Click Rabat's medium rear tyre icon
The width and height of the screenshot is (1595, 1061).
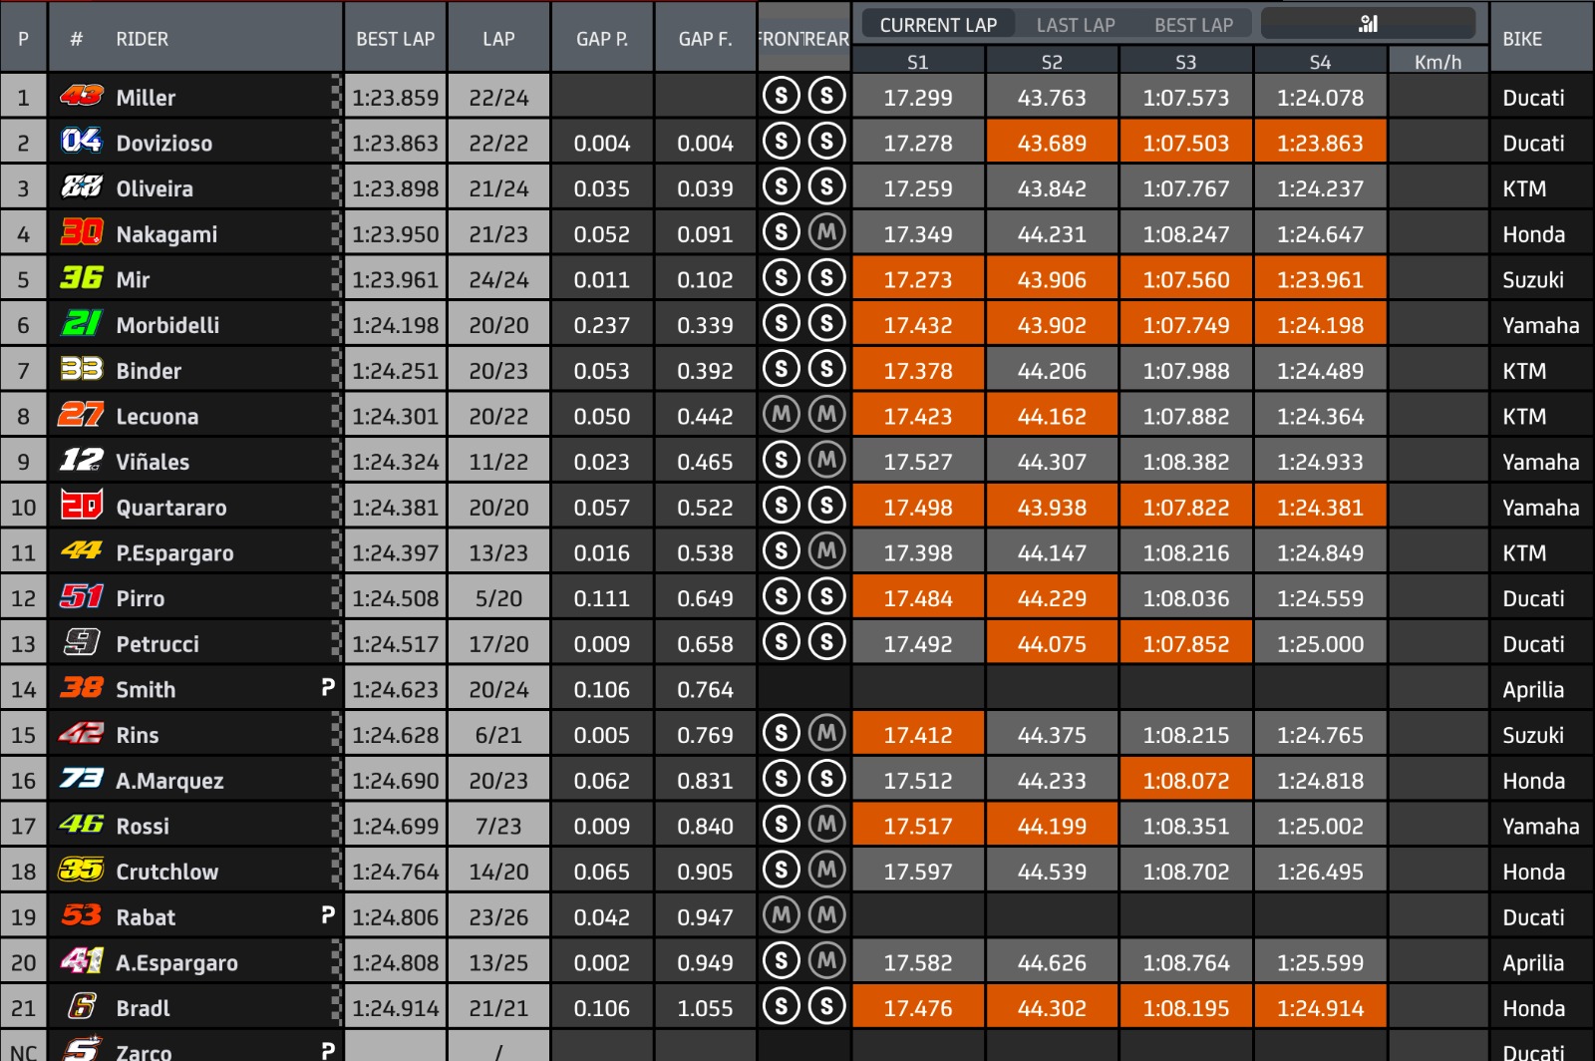click(x=826, y=914)
